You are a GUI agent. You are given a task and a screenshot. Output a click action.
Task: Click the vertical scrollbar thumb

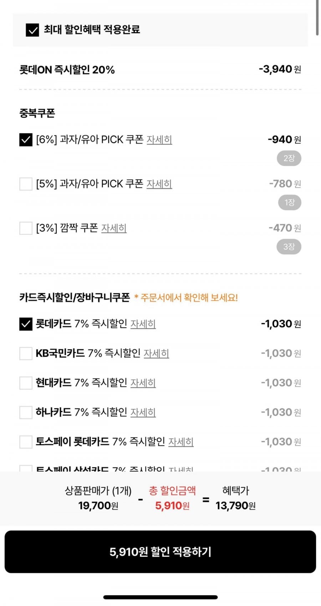(x=317, y=17)
